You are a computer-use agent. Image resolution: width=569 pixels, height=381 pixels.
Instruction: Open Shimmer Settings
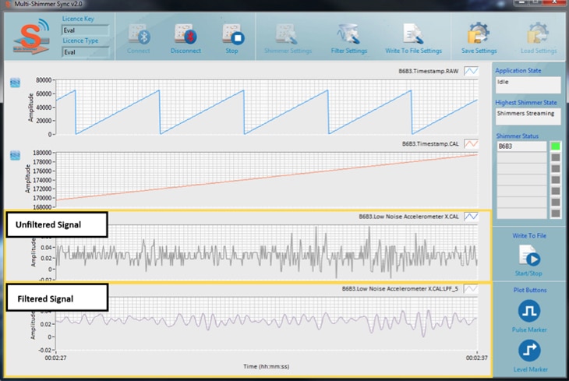pyautogui.click(x=286, y=34)
